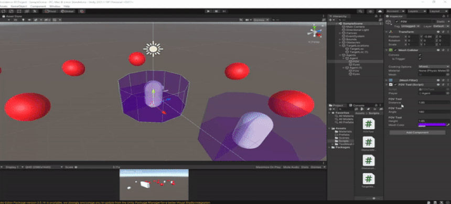Toggle Pivot handle position button
The height and width of the screenshot is (204, 451).
(x=50, y=11)
